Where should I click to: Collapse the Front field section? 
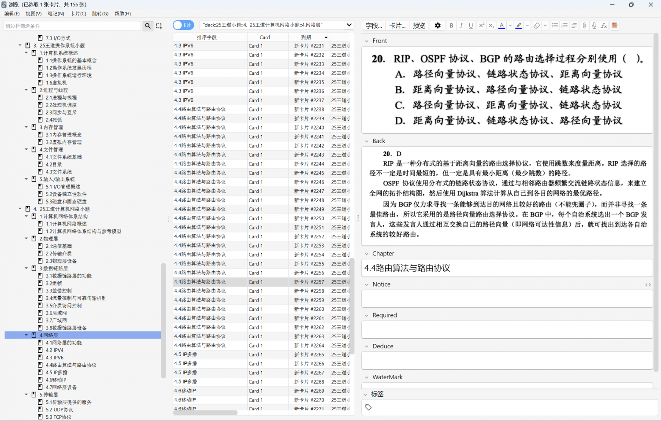pyautogui.click(x=367, y=41)
